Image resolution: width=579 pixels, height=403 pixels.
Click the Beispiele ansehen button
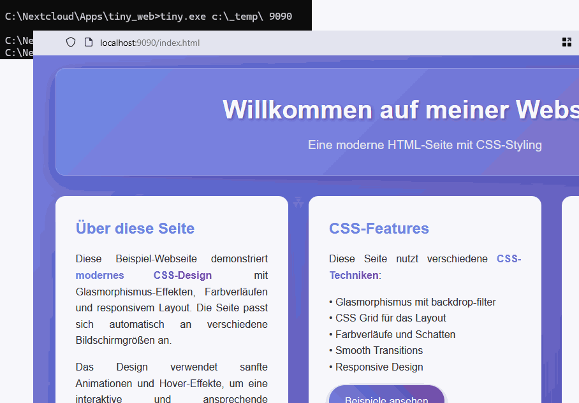click(x=386, y=395)
